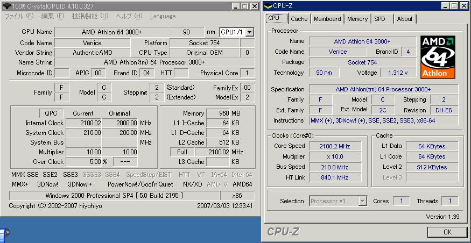Click the Brand ID 4 value in CPU-Z

(408, 52)
